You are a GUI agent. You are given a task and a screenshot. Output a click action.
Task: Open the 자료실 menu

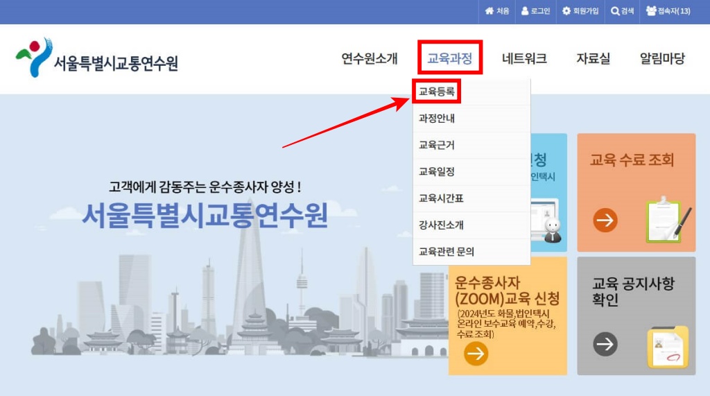594,58
